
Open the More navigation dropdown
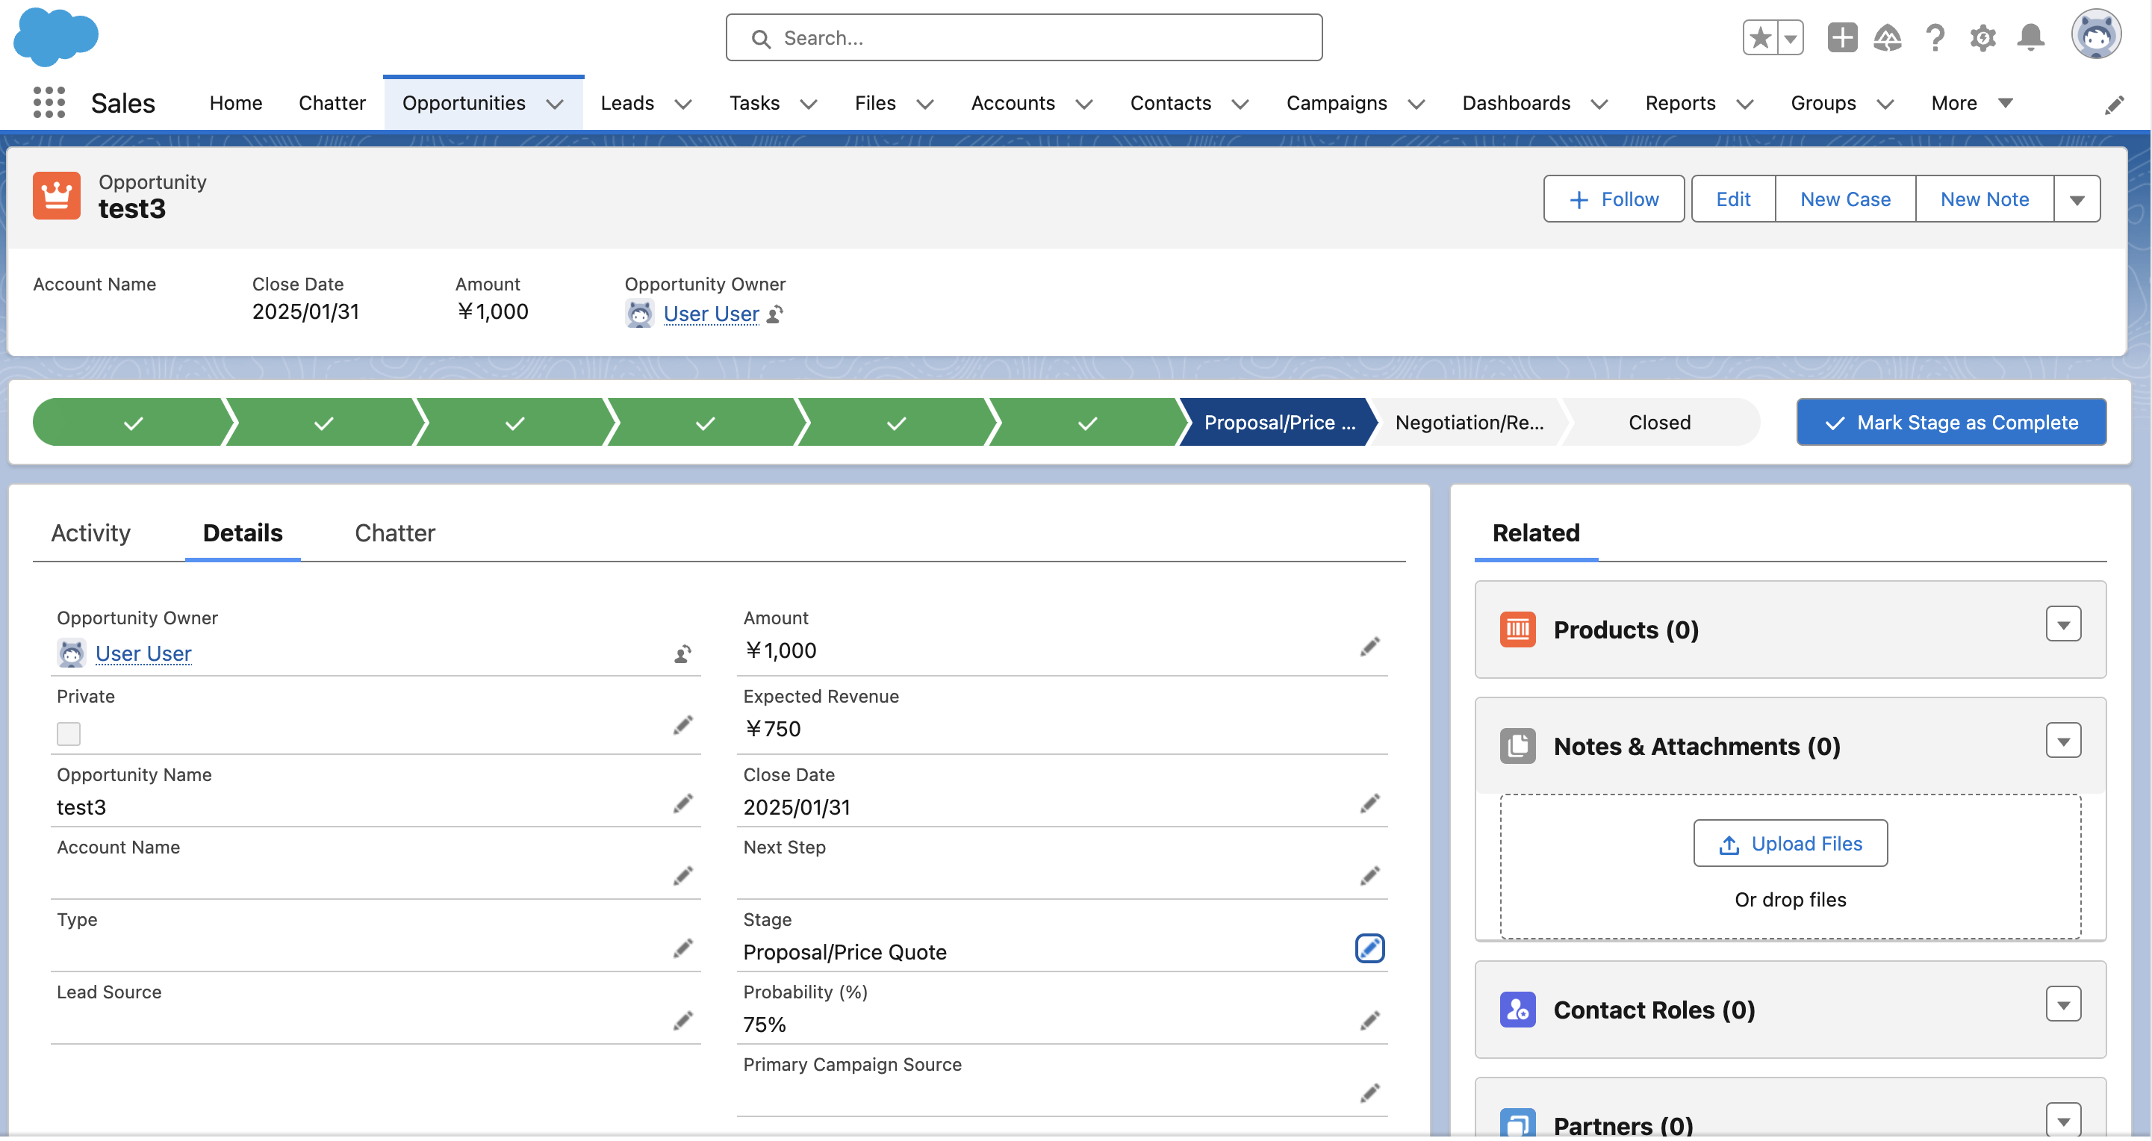coord(1971,104)
